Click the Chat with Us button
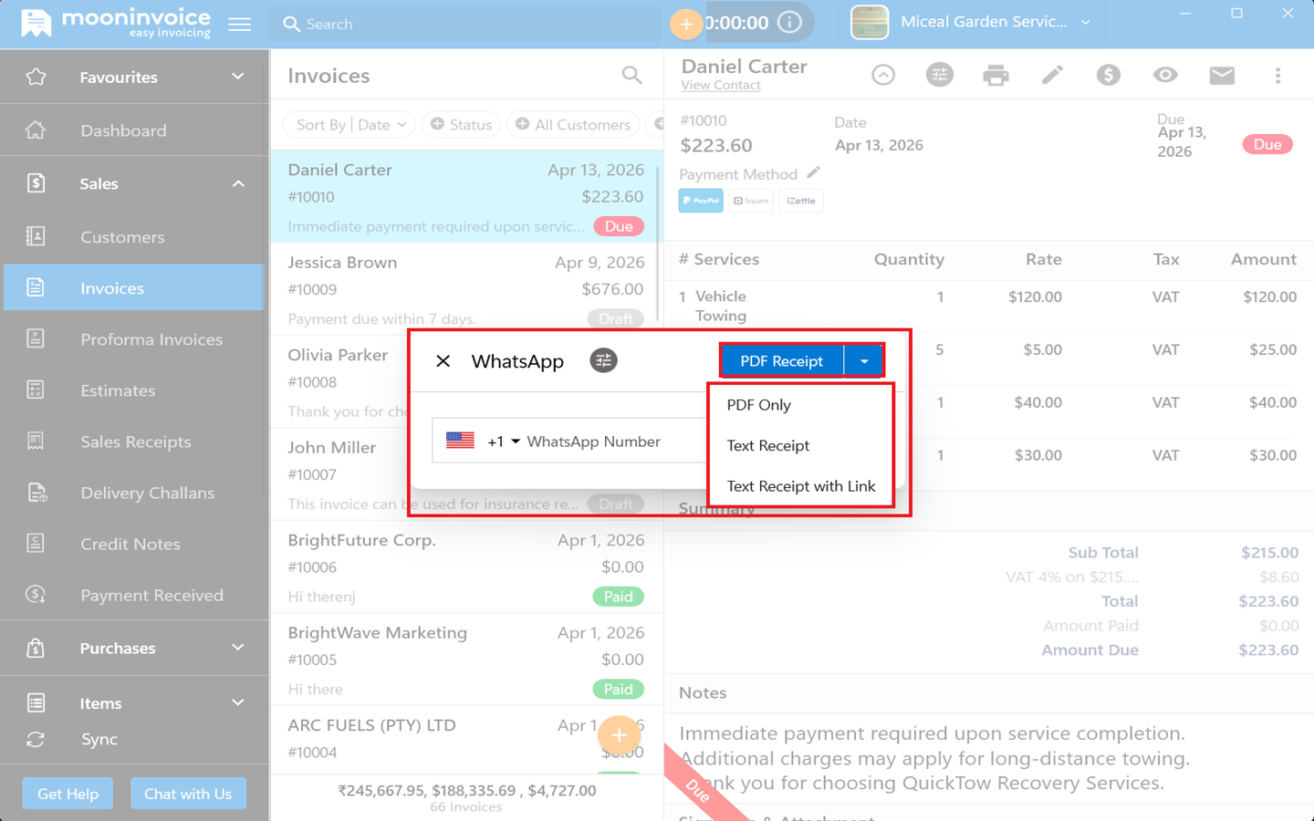 click(x=188, y=794)
